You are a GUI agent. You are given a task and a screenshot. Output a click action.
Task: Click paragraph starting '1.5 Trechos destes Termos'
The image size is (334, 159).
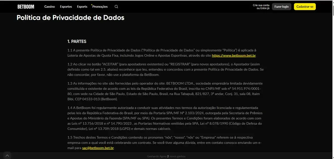pos(164,143)
